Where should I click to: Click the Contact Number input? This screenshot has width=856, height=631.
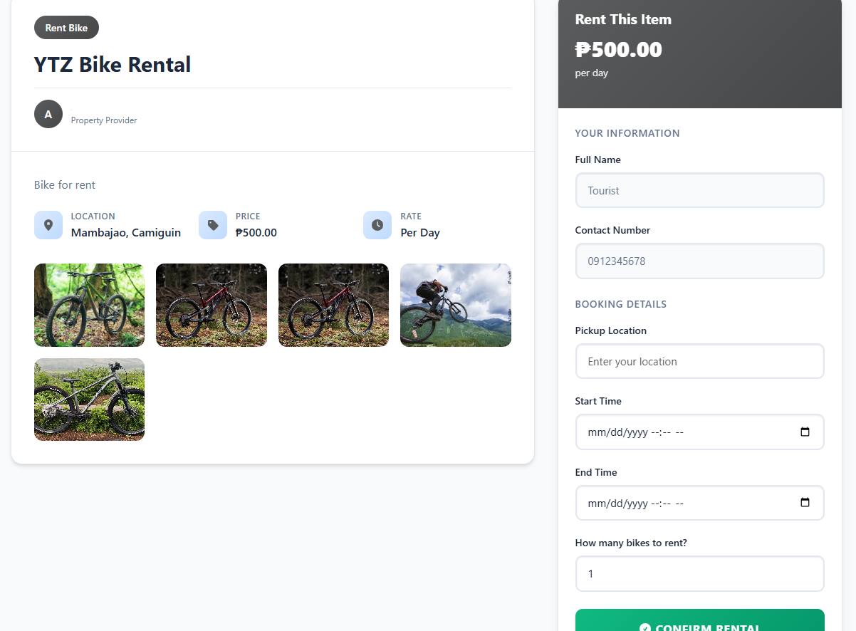pos(699,261)
